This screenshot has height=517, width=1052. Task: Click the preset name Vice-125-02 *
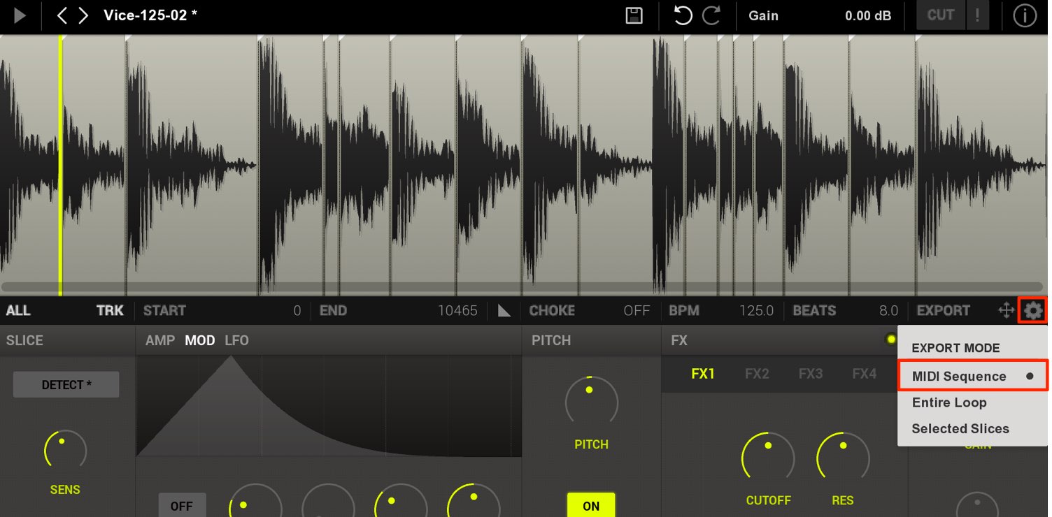(150, 15)
